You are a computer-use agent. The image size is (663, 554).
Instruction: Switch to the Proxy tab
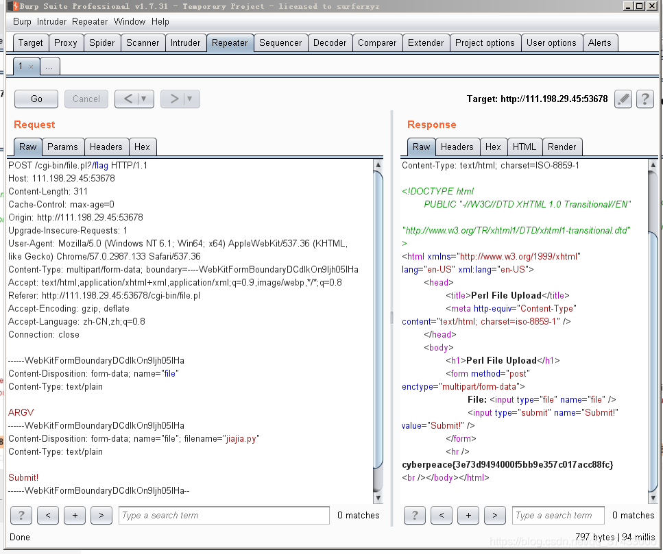click(x=66, y=42)
